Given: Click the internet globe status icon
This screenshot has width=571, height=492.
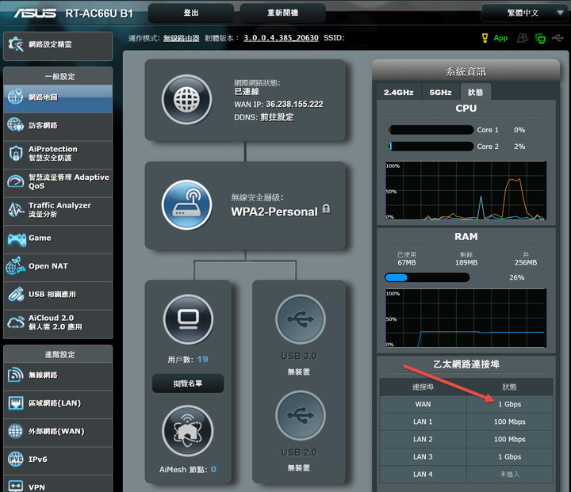Looking at the screenshot, I should [187, 99].
